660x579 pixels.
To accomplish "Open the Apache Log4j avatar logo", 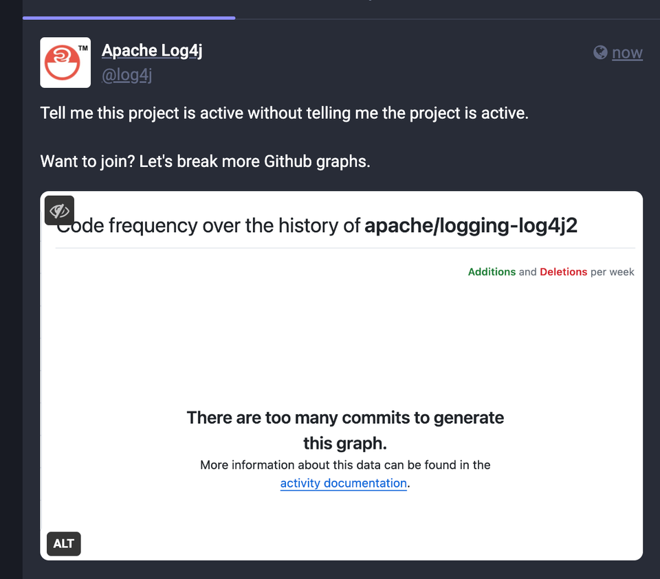I will (x=65, y=63).
